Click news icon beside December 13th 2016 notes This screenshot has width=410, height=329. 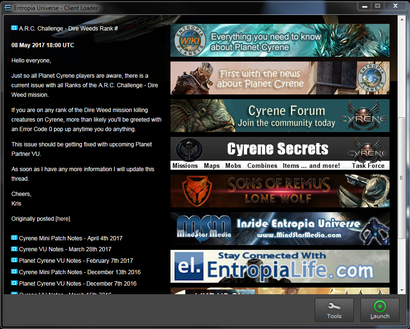coord(14,271)
